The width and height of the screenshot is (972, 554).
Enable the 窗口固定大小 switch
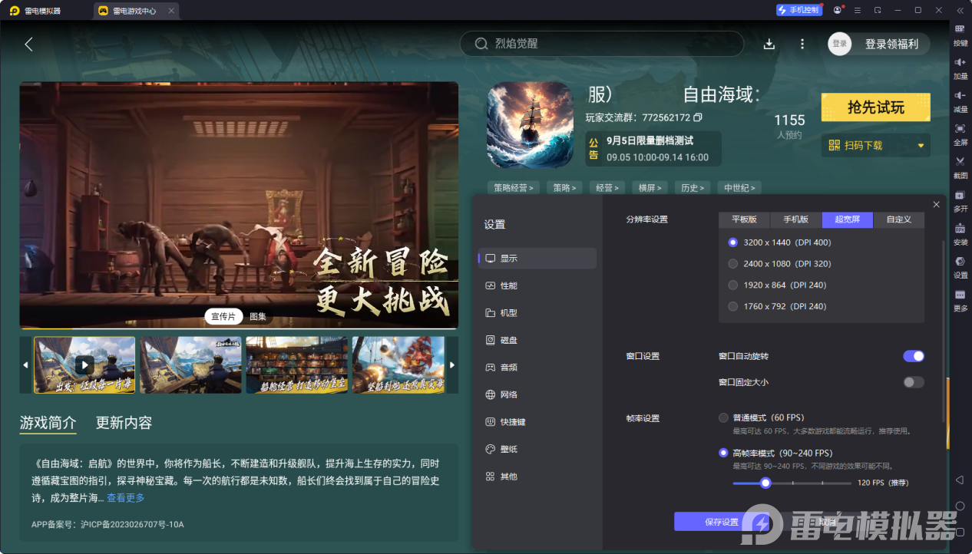tap(913, 382)
